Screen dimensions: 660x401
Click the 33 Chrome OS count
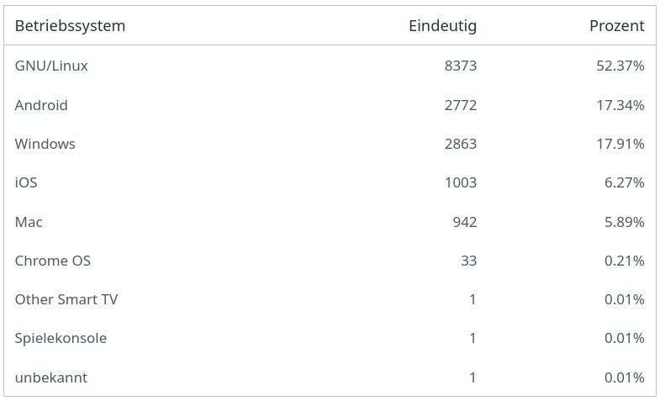[468, 261]
